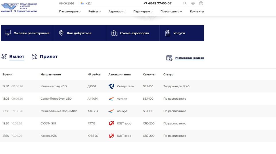Click the 13:05 departure time
The image size is (276, 154).
click(6, 99)
